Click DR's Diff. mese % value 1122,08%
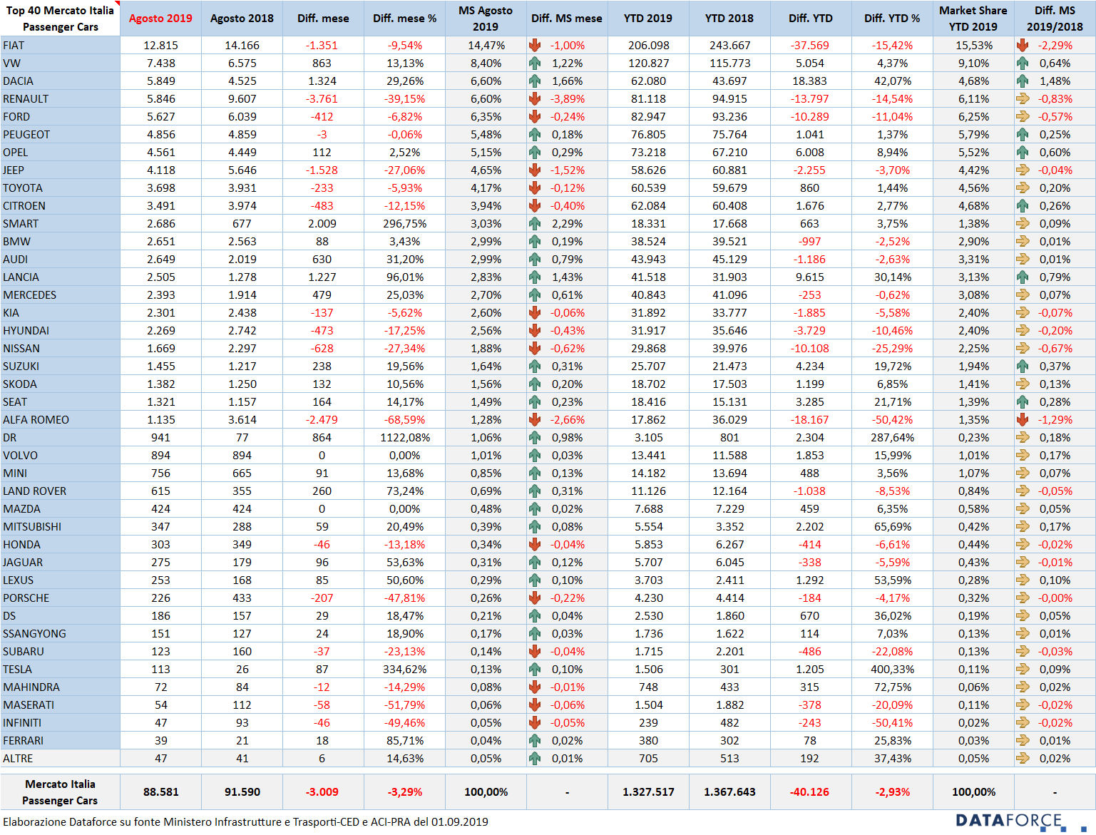 [x=404, y=437]
